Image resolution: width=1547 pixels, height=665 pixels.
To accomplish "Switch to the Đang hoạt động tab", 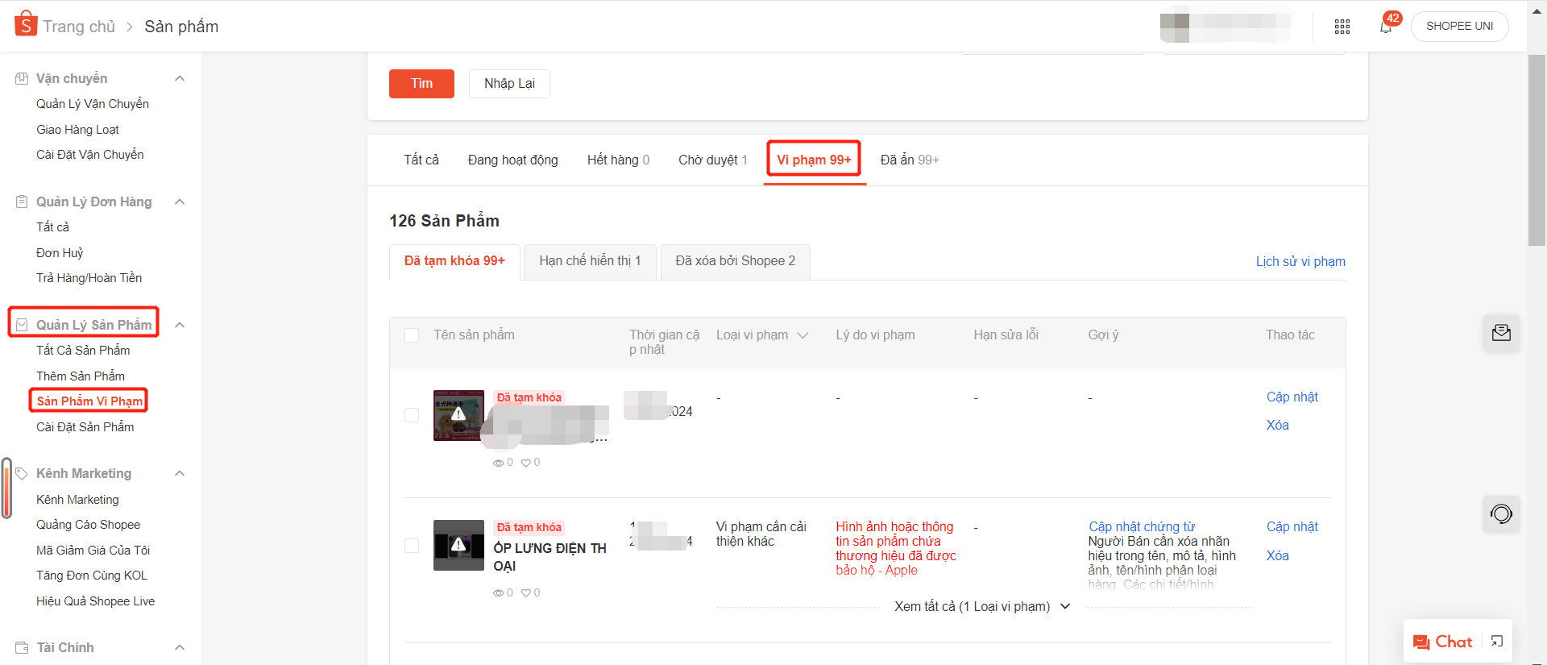I will coord(512,160).
